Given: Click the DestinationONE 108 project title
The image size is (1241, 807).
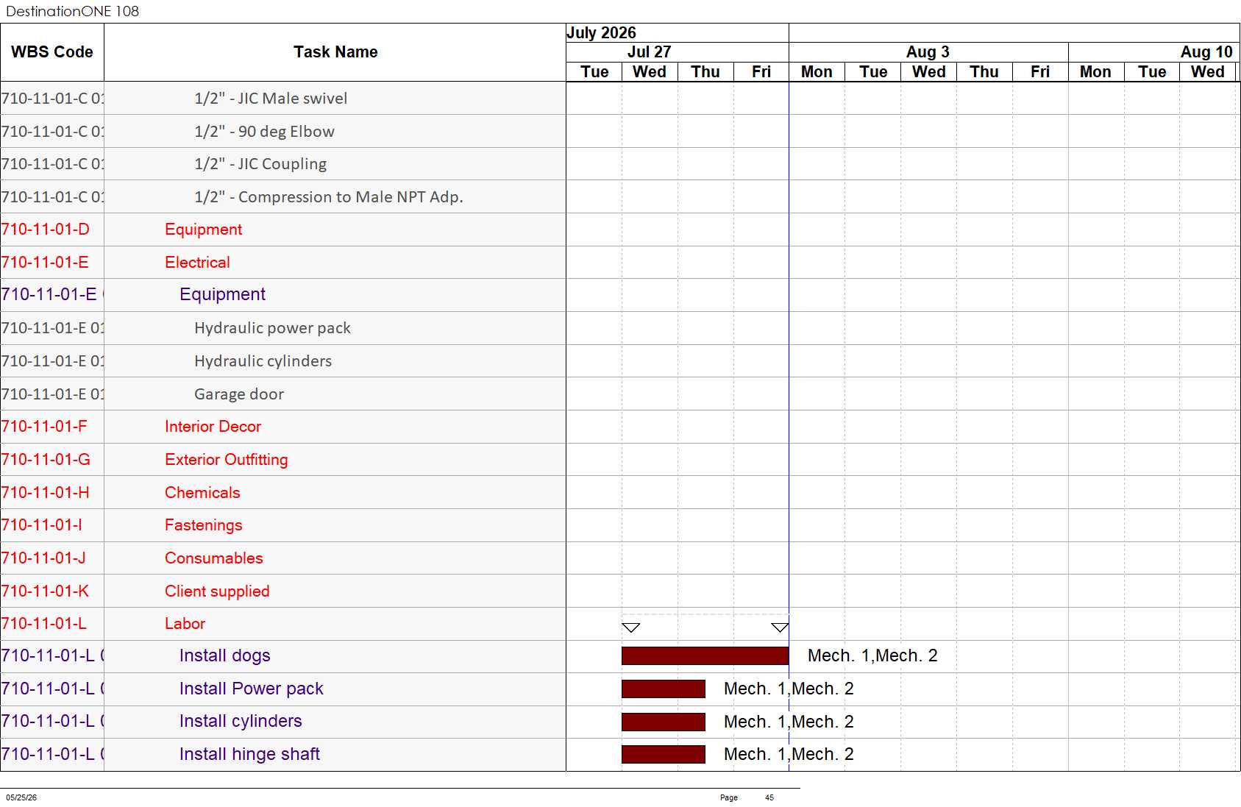Looking at the screenshot, I should (x=72, y=11).
